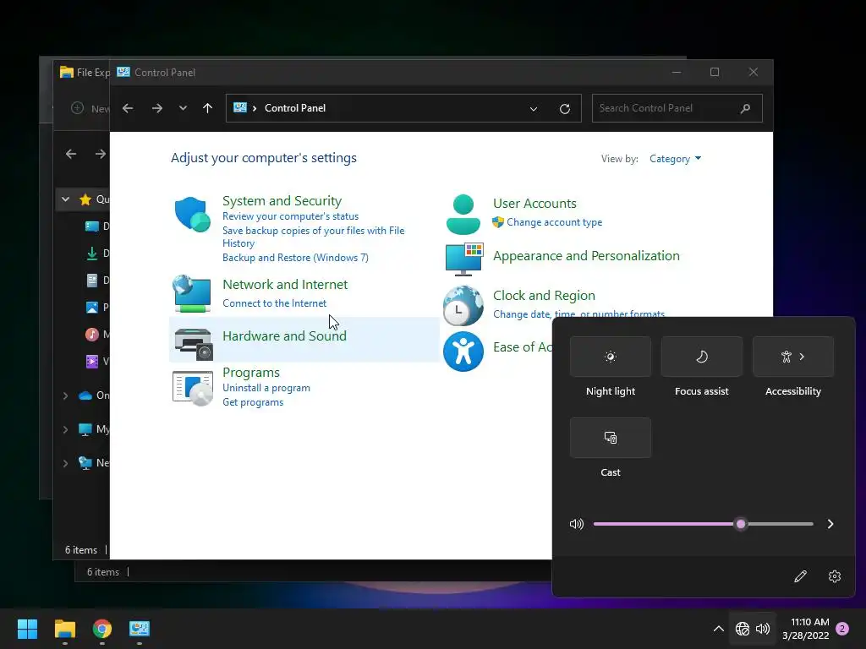This screenshot has width=866, height=649.
Task: Open the Hardware and Sound printer icon
Action: click(x=194, y=343)
